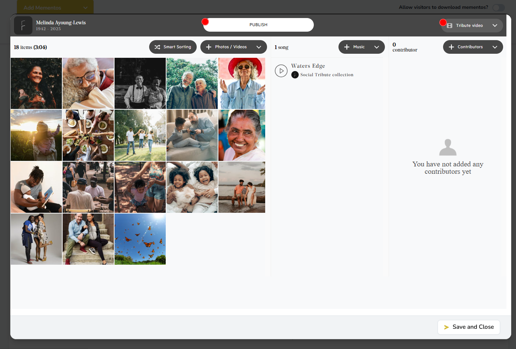Click the plus icon for Photos / Videos

(x=208, y=47)
